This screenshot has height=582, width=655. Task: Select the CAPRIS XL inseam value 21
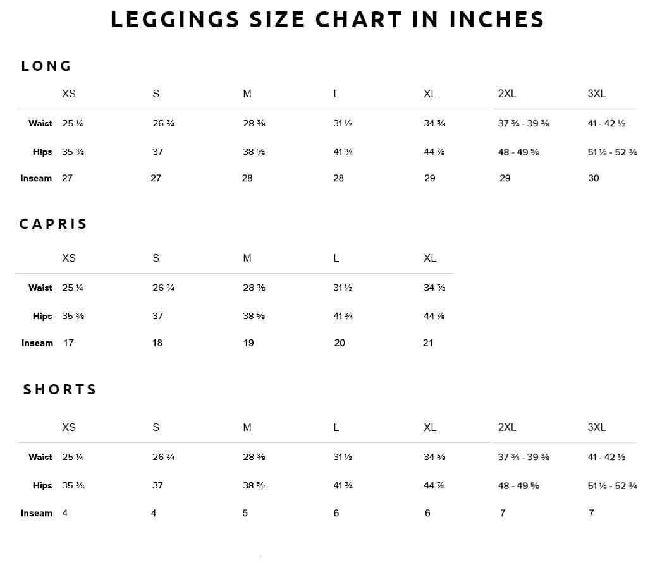pos(428,343)
